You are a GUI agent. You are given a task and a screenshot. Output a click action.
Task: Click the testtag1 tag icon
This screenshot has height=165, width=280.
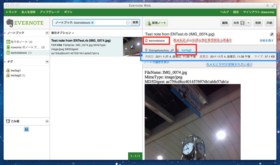tap(8, 70)
